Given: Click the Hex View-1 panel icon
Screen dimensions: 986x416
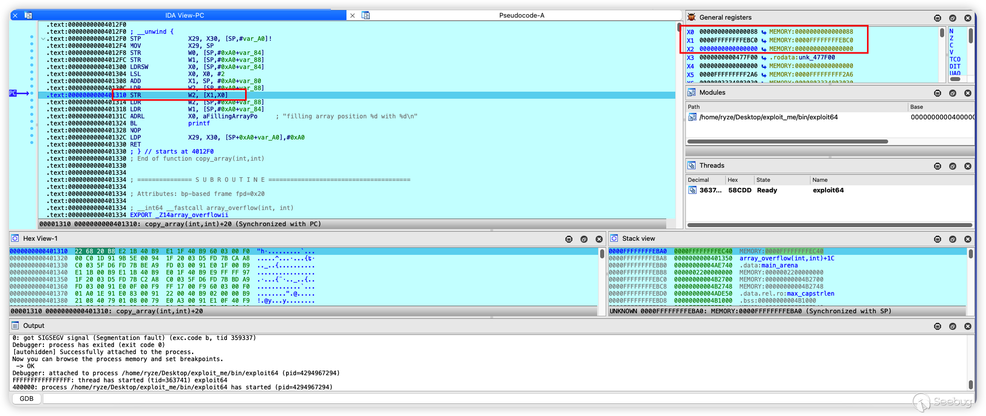Looking at the screenshot, I should (x=15, y=239).
